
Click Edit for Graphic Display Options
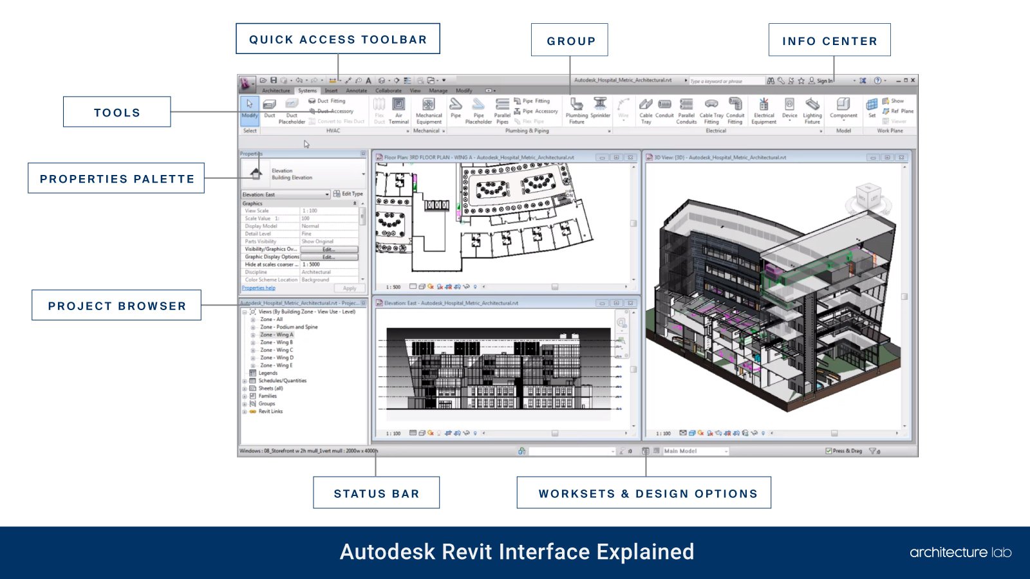pyautogui.click(x=329, y=257)
